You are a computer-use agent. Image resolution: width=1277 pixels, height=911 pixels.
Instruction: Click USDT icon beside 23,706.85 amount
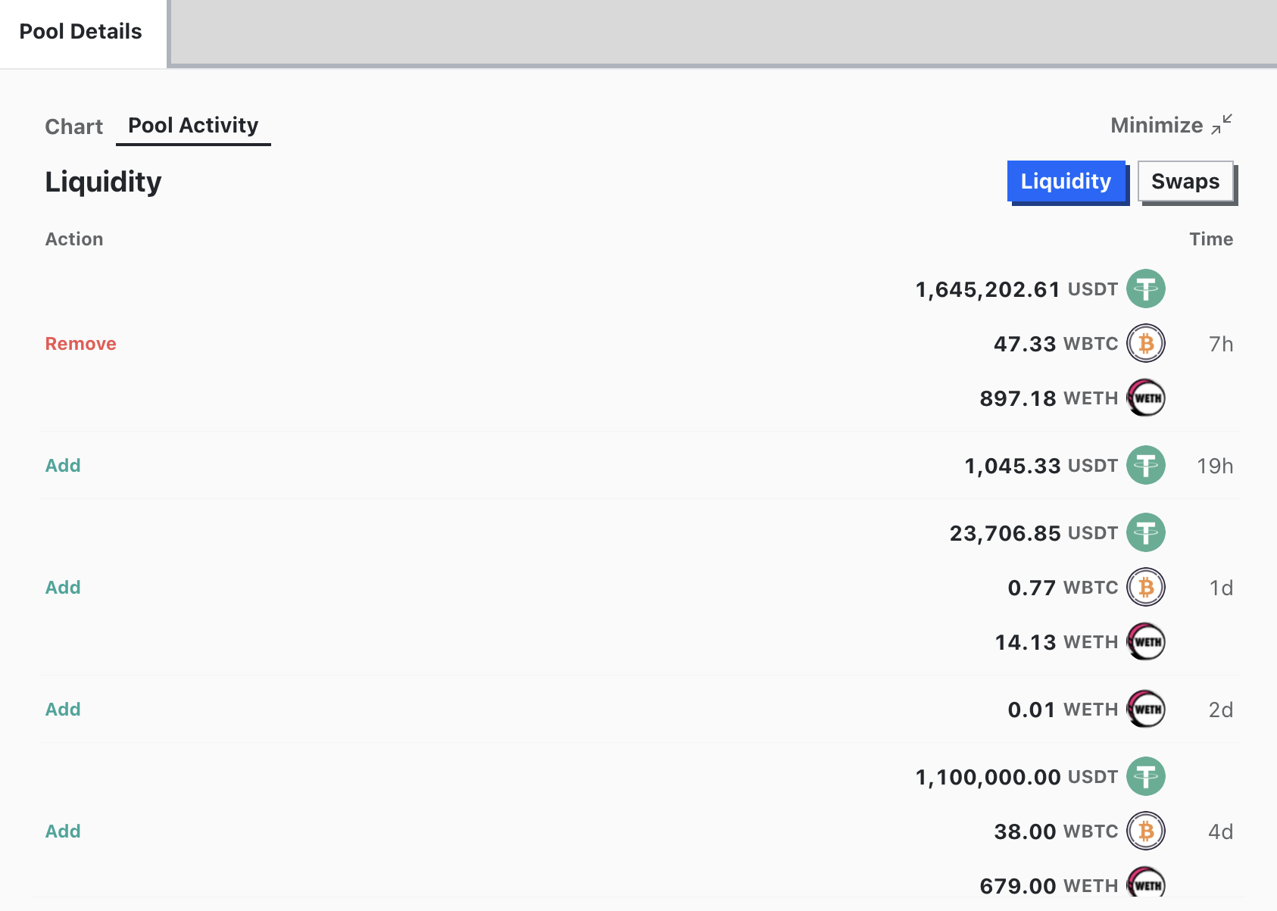tap(1145, 533)
